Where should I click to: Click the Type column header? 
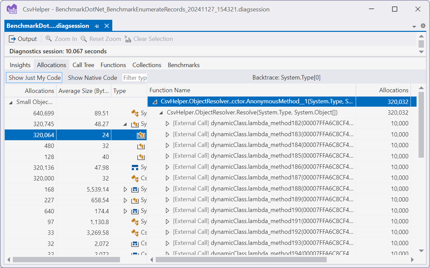click(129, 91)
